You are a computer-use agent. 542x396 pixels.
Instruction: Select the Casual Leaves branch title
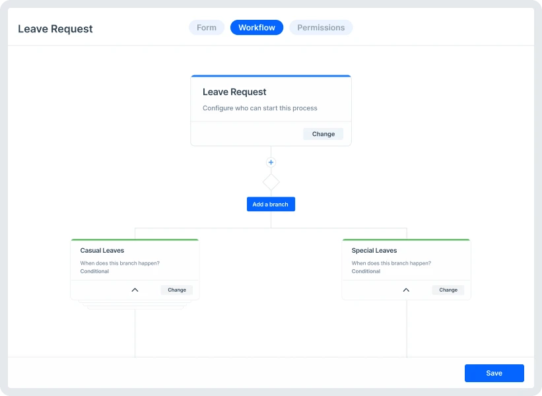(x=102, y=251)
